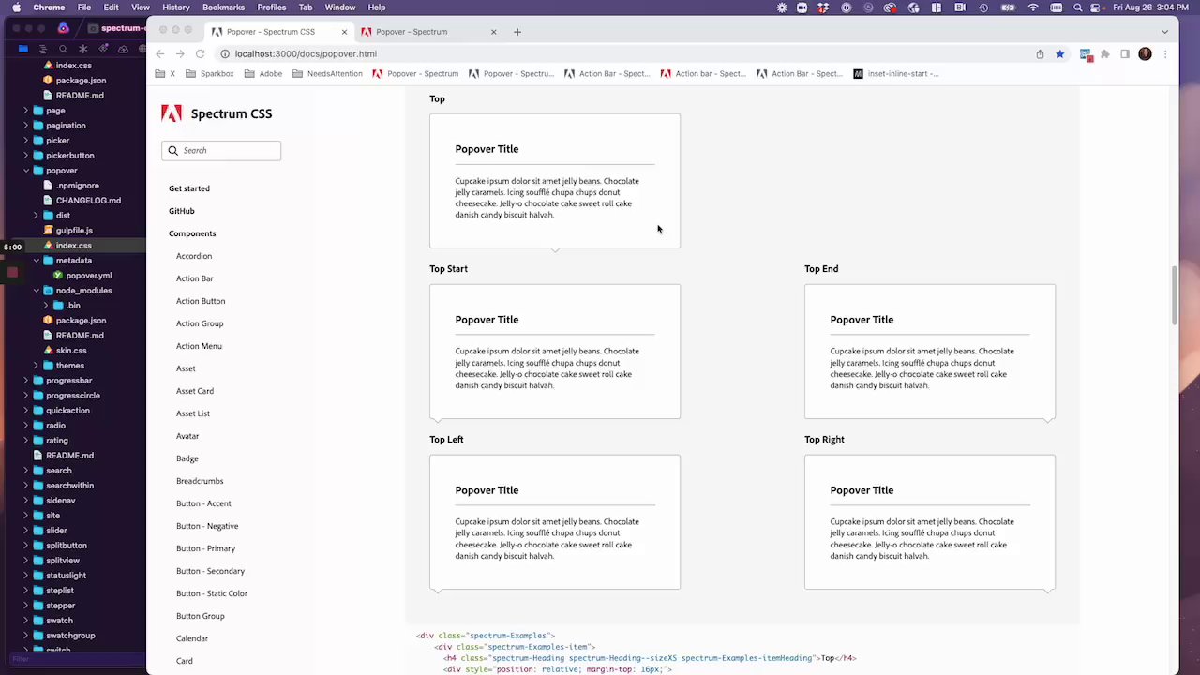Bookmark this page with the star icon
1200x675 pixels.
point(1060,54)
